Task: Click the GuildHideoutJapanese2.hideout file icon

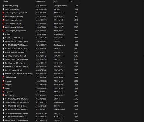Action: (x=3, y=52)
